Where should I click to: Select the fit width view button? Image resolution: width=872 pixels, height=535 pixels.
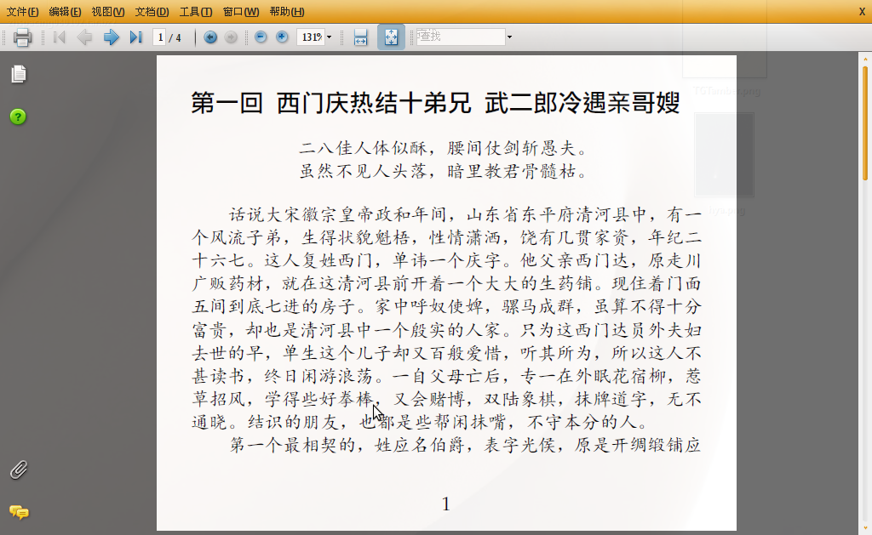(x=360, y=37)
